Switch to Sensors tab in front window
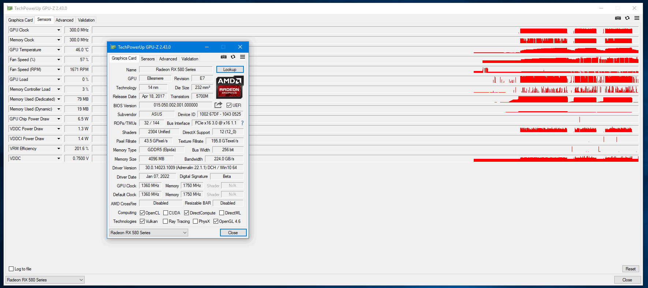The height and width of the screenshot is (288, 648). (148, 59)
